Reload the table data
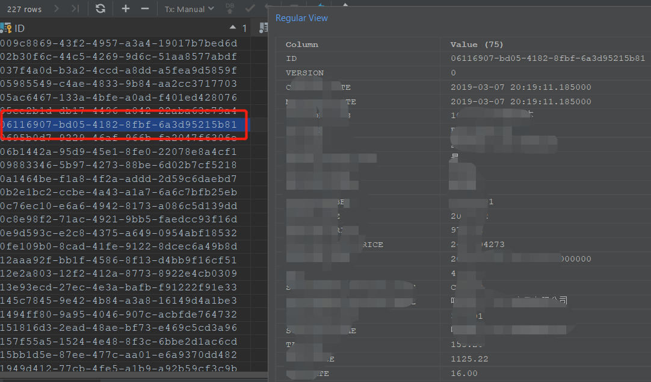 click(100, 8)
